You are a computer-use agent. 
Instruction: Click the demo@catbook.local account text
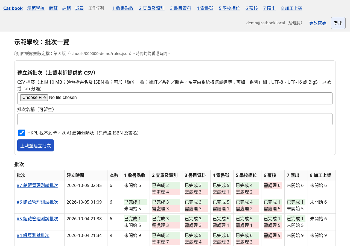(x=275, y=23)
